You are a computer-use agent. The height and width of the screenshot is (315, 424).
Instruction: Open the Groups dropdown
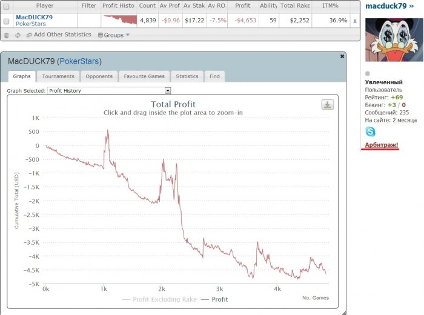(x=114, y=35)
